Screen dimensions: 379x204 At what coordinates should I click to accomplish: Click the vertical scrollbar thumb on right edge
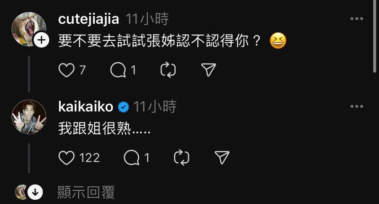(375, 37)
